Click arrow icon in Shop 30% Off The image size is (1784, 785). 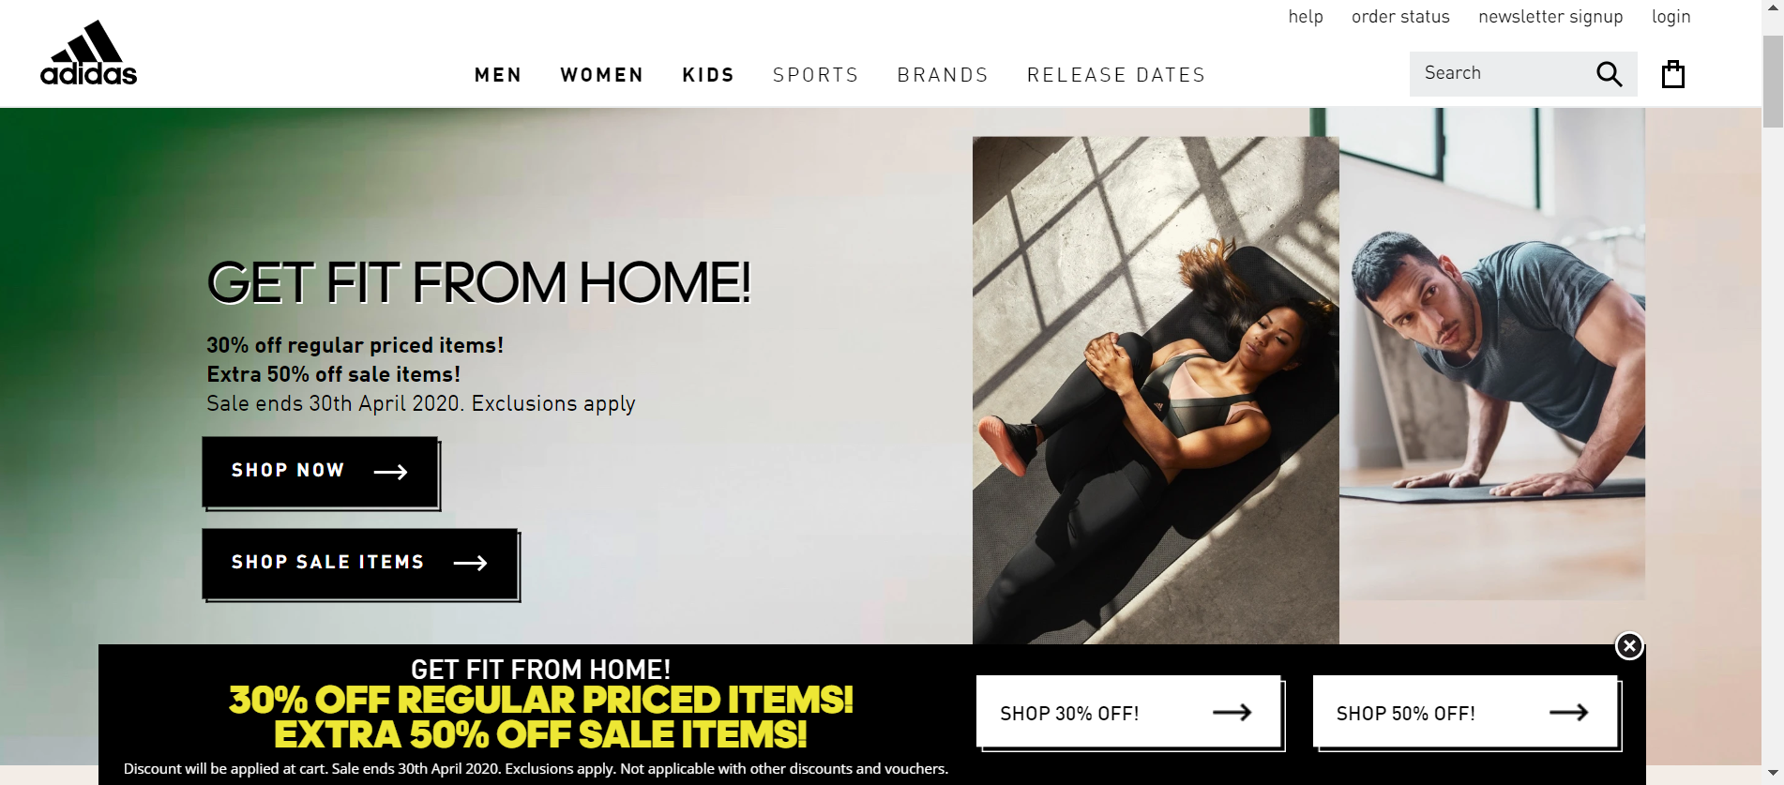tap(1232, 713)
